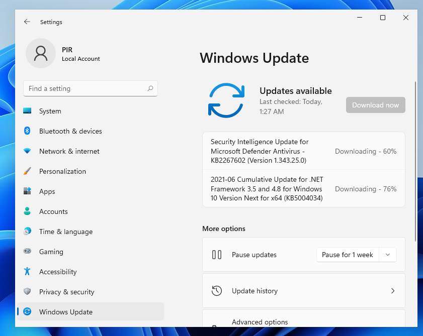
Task: Click the Accounts person icon
Action: click(x=27, y=211)
